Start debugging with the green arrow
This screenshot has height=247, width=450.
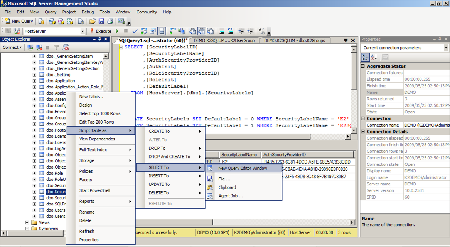tap(117, 31)
